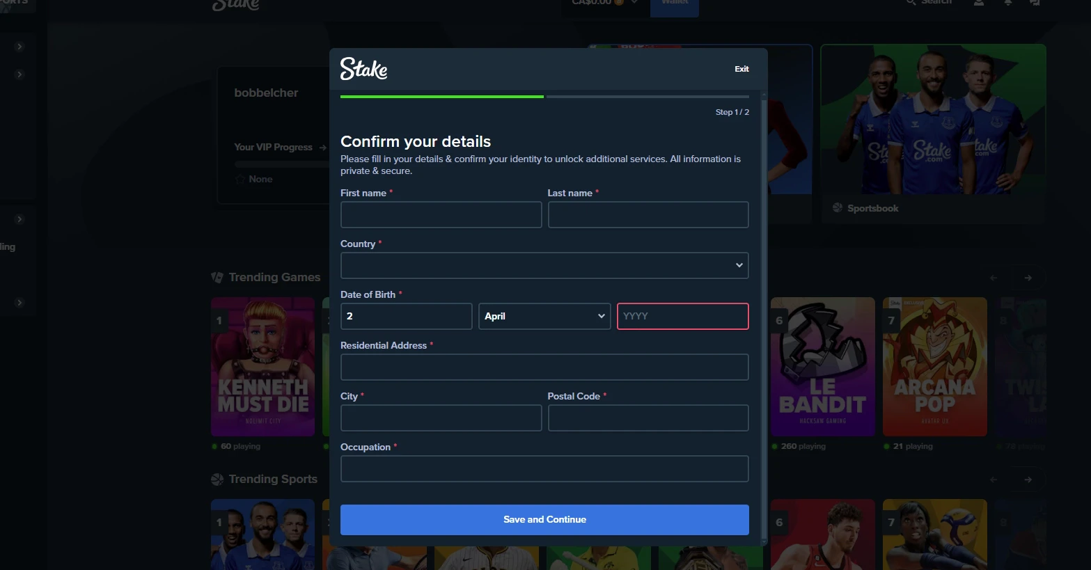Expand the second sidebar chevron
This screenshot has width=1091, height=570.
[19, 74]
